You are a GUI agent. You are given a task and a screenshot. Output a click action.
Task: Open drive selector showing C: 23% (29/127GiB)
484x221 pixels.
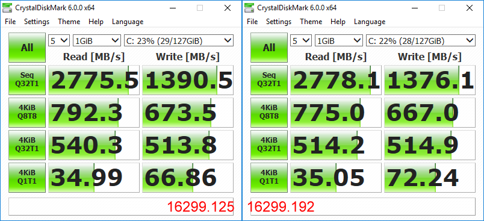pyautogui.click(x=178, y=40)
